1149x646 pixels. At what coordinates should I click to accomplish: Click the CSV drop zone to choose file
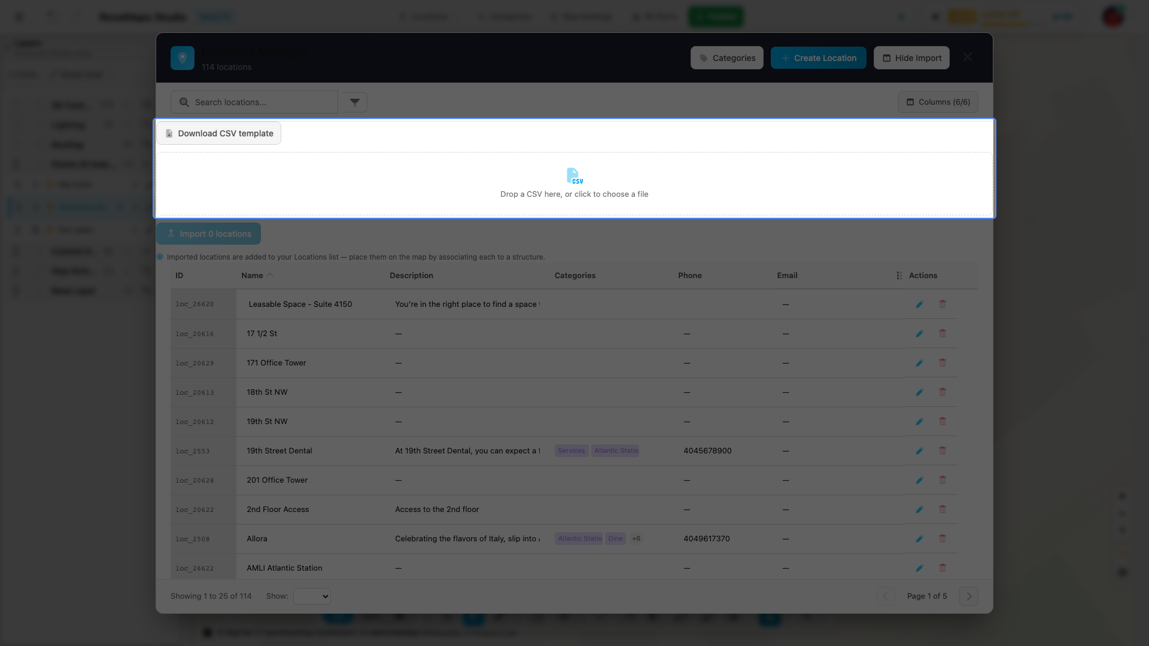[574, 184]
